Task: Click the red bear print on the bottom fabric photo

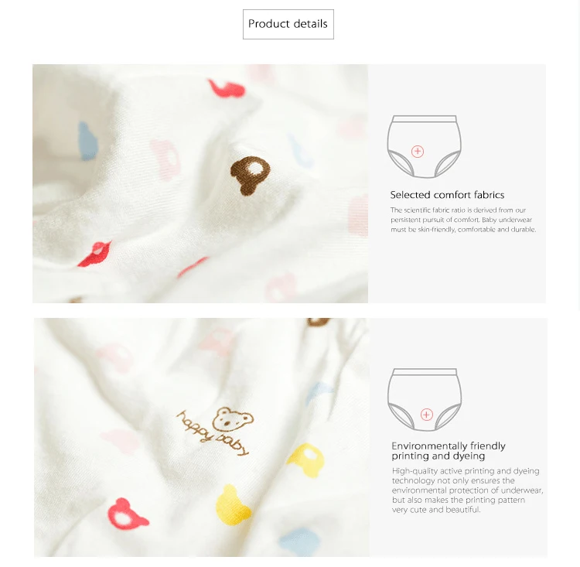Action: [x=127, y=514]
